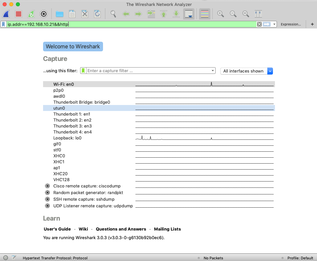Viewport: 317px width, 261px height.
Task: Select the utun0 interface
Action: pyautogui.click(x=159, y=108)
